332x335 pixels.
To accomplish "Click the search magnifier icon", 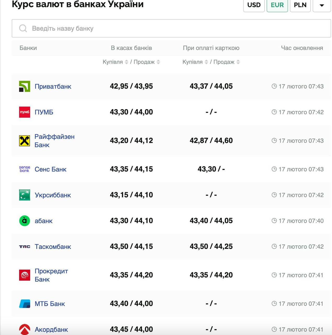I will tap(23, 28).
